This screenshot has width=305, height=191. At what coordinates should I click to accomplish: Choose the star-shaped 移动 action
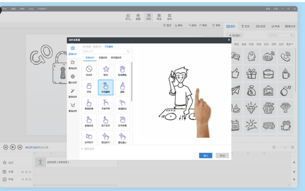click(106, 70)
